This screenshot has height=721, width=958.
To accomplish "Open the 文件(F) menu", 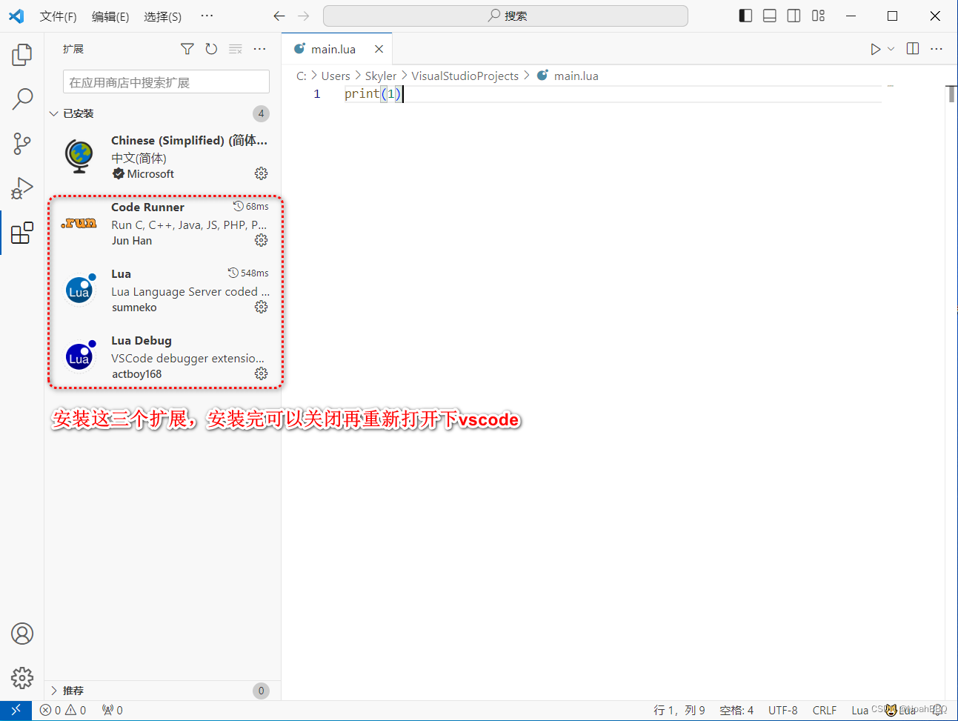I will [x=58, y=16].
